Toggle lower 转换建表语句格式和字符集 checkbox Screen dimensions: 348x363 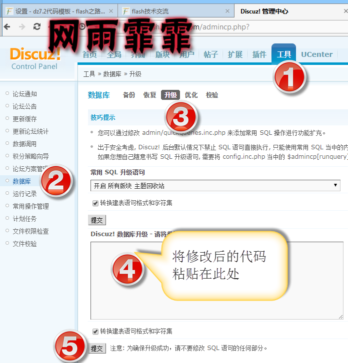(95, 332)
